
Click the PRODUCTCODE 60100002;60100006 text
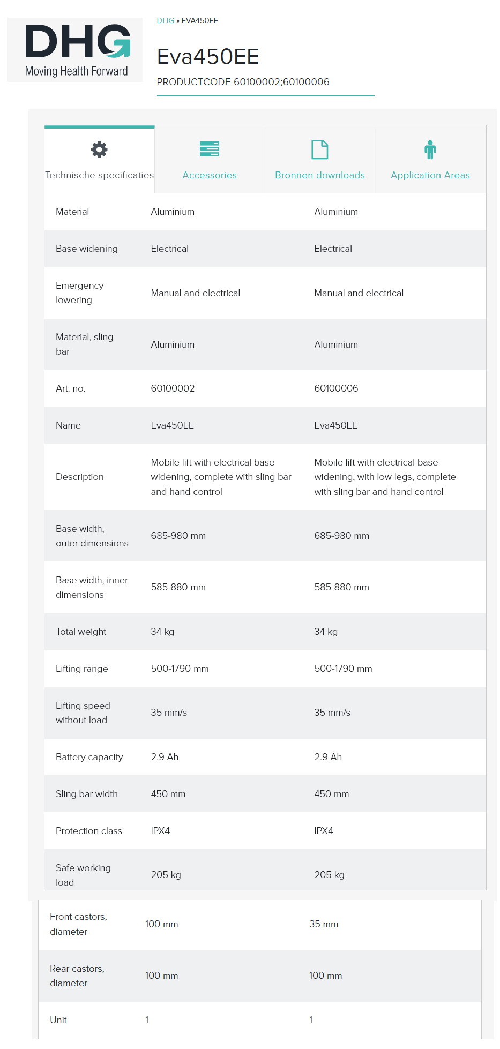[x=243, y=82]
